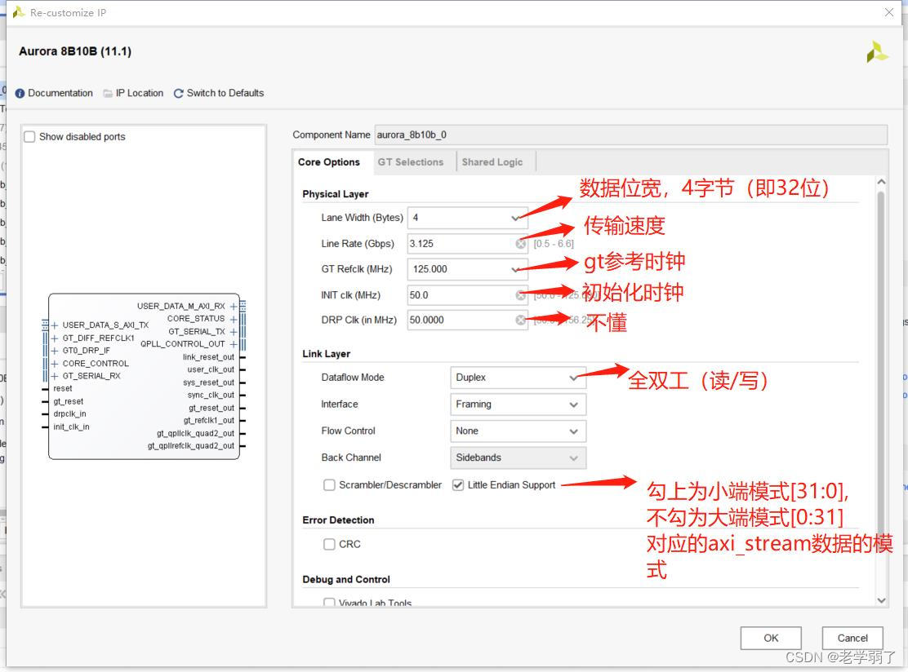
Task: Clear the Line Rate field with its X icon
Action: tap(521, 244)
